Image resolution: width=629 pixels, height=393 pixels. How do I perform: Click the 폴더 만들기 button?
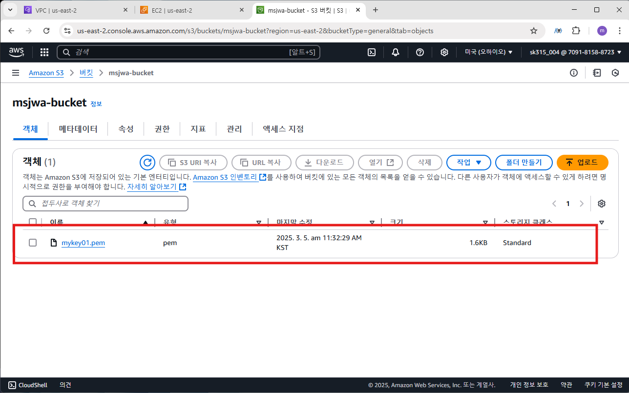click(x=524, y=163)
